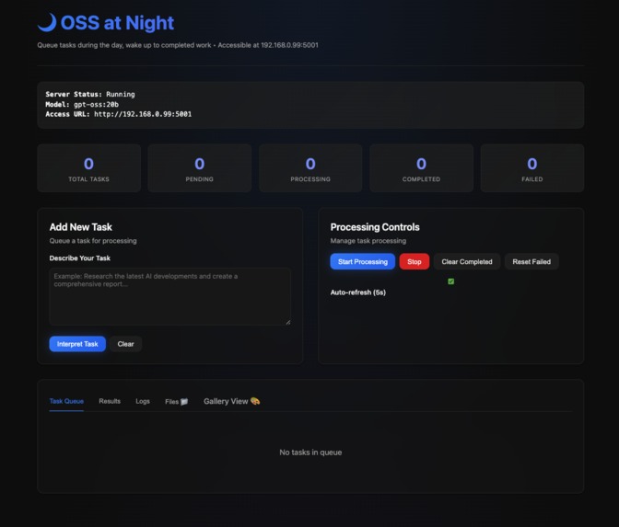This screenshot has height=527, width=619.
Task: Click the crescent moon logo icon
Action: tap(47, 22)
